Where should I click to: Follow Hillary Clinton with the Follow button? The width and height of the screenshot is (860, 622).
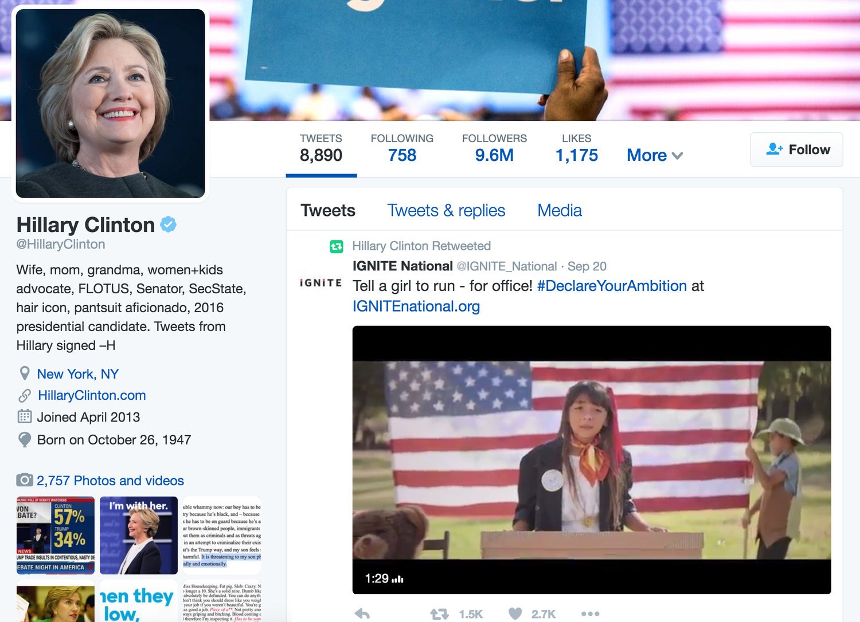pyautogui.click(x=796, y=149)
